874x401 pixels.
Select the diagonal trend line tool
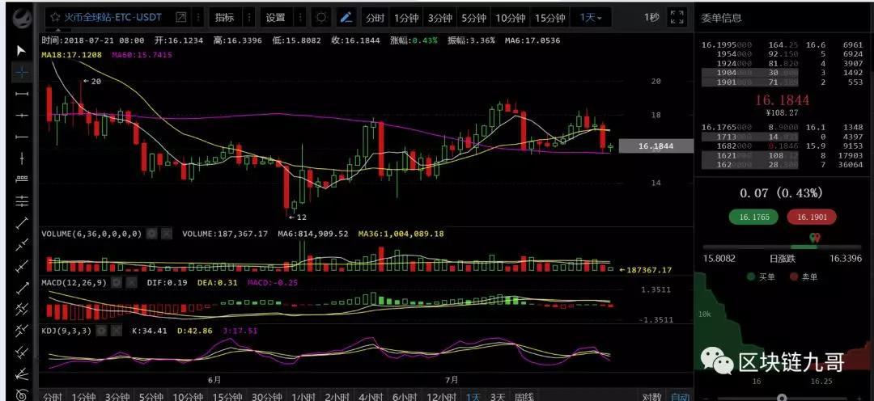pyautogui.click(x=22, y=223)
